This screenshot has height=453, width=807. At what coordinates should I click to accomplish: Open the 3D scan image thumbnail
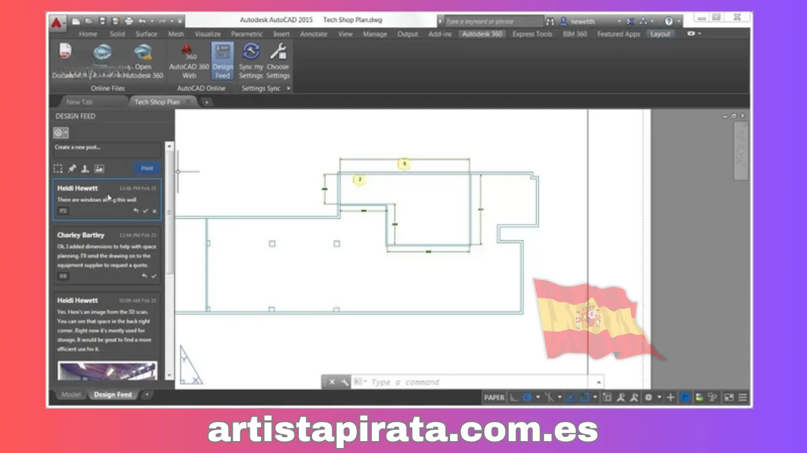point(107,371)
